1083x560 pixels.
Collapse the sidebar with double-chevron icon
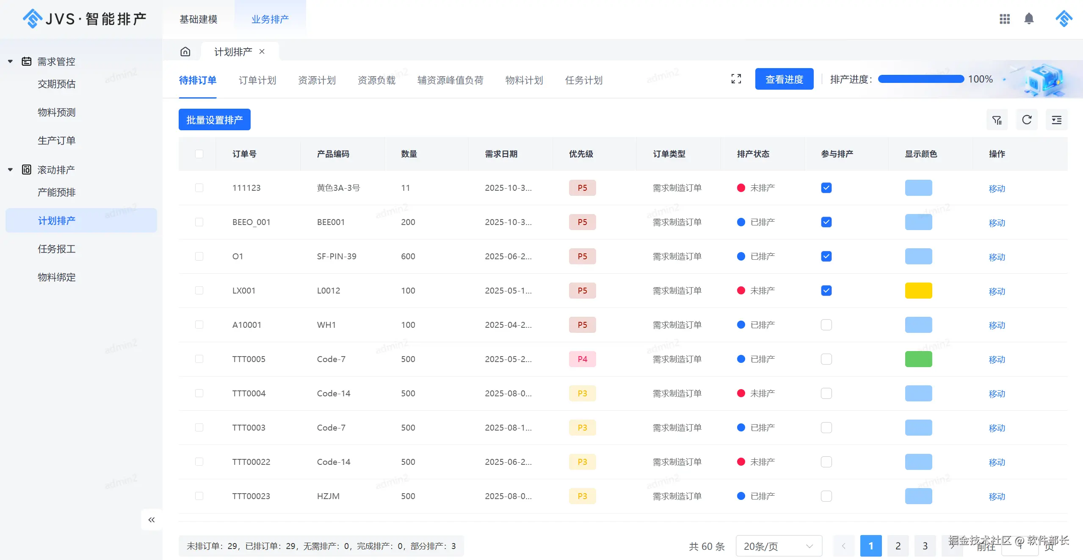(152, 520)
